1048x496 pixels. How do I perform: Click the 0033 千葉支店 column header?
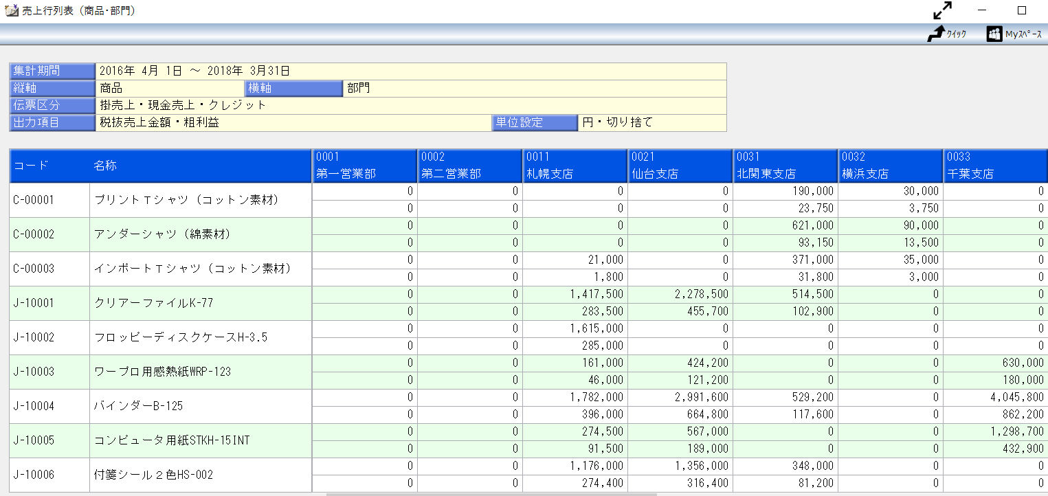[996, 166]
